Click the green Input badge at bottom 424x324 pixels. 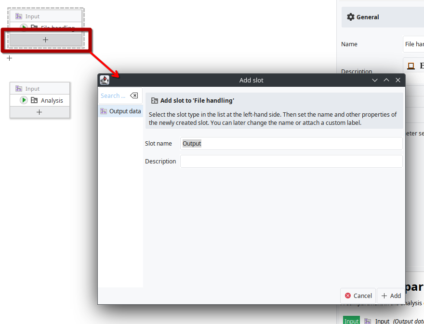(352, 321)
